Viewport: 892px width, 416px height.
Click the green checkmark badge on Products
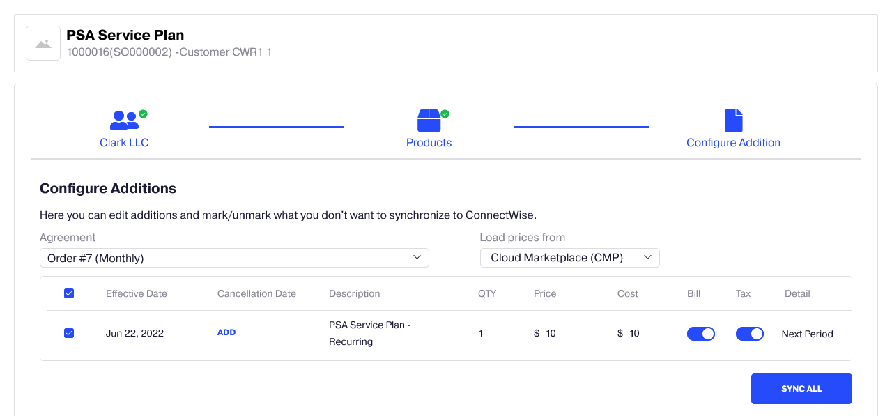pos(445,114)
